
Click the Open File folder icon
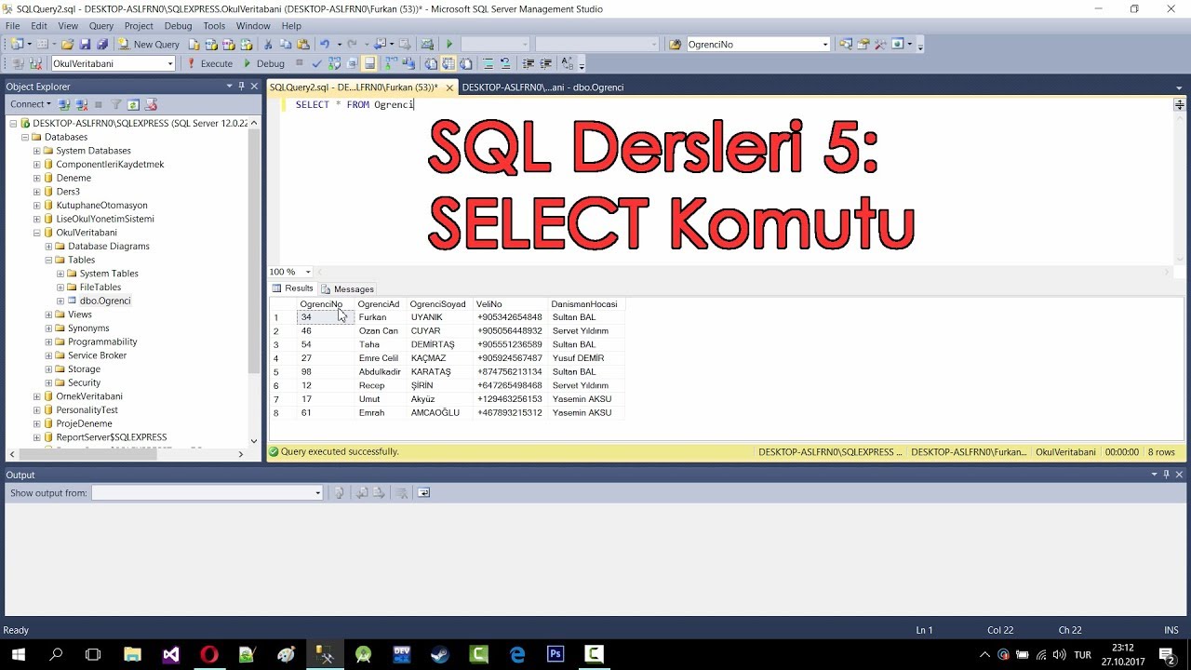coord(68,44)
